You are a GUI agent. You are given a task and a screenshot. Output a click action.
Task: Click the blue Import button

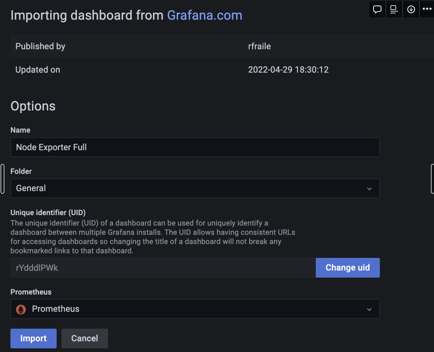pos(34,338)
